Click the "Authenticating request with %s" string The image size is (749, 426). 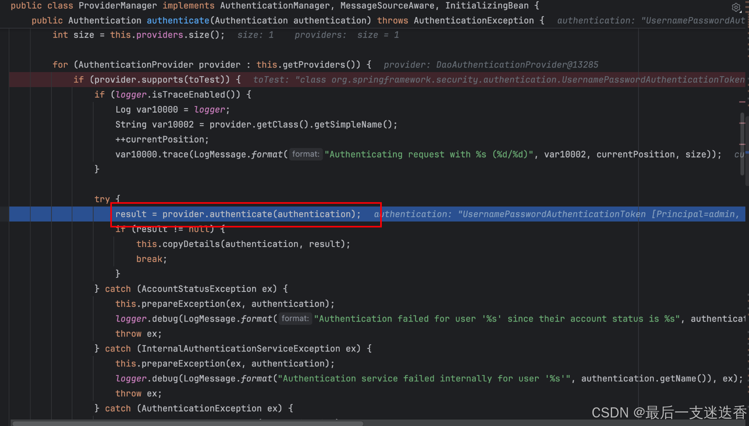(x=429, y=154)
